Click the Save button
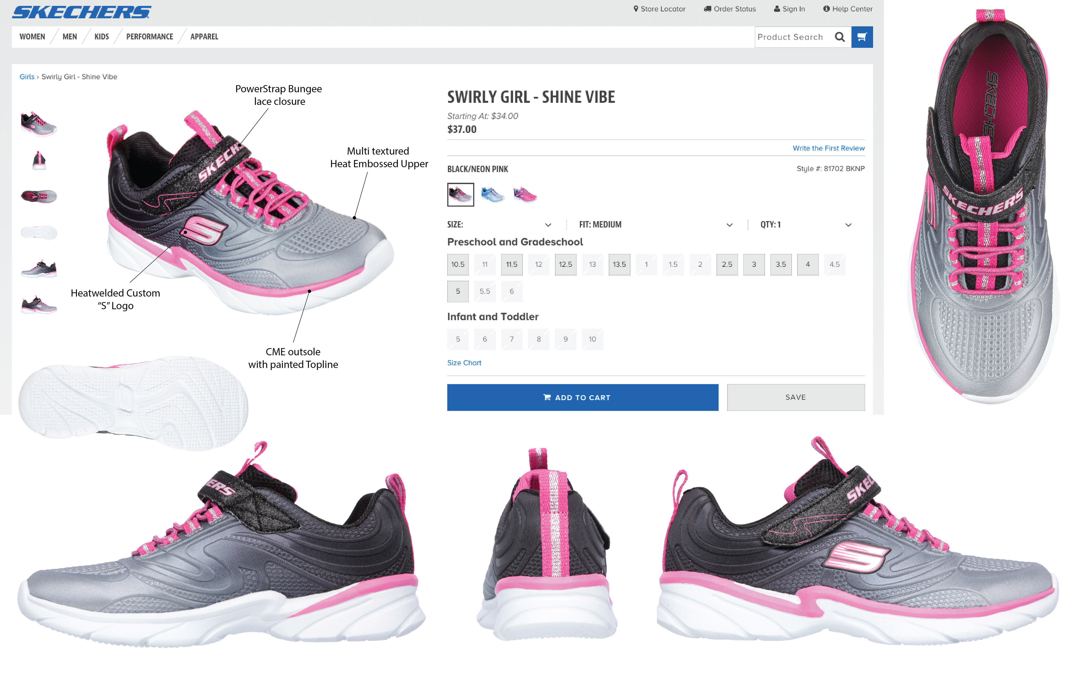1075x695 pixels. (x=796, y=398)
